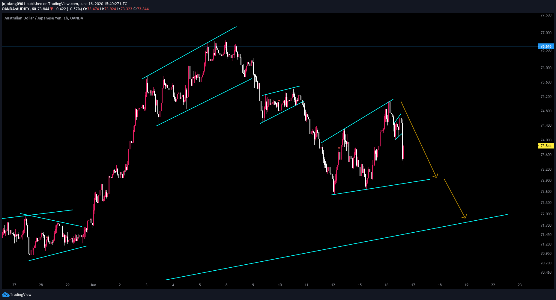This screenshot has height=300, width=556.
Task: Click the 72.000 price axis label
Action: click(x=546, y=214)
